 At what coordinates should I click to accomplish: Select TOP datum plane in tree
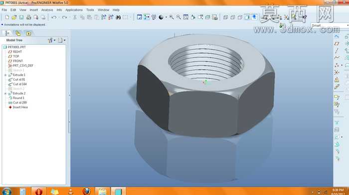(x=14, y=56)
